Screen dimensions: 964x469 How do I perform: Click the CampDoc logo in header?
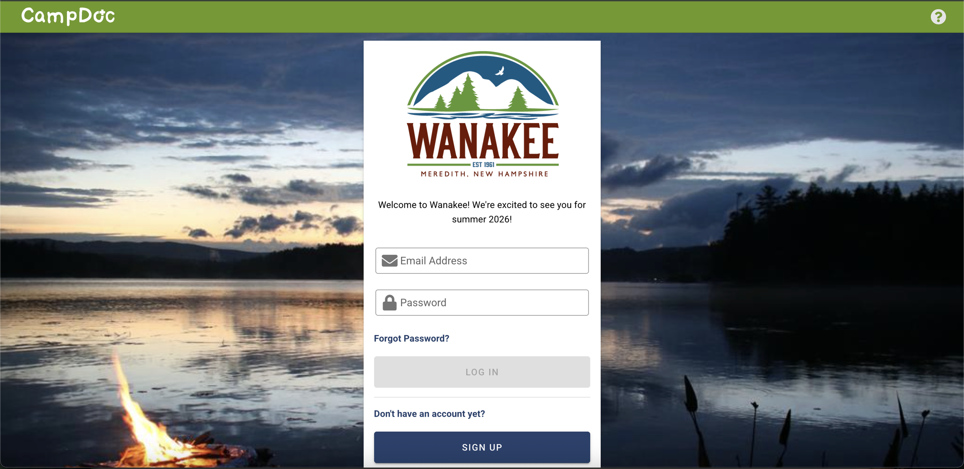[68, 16]
